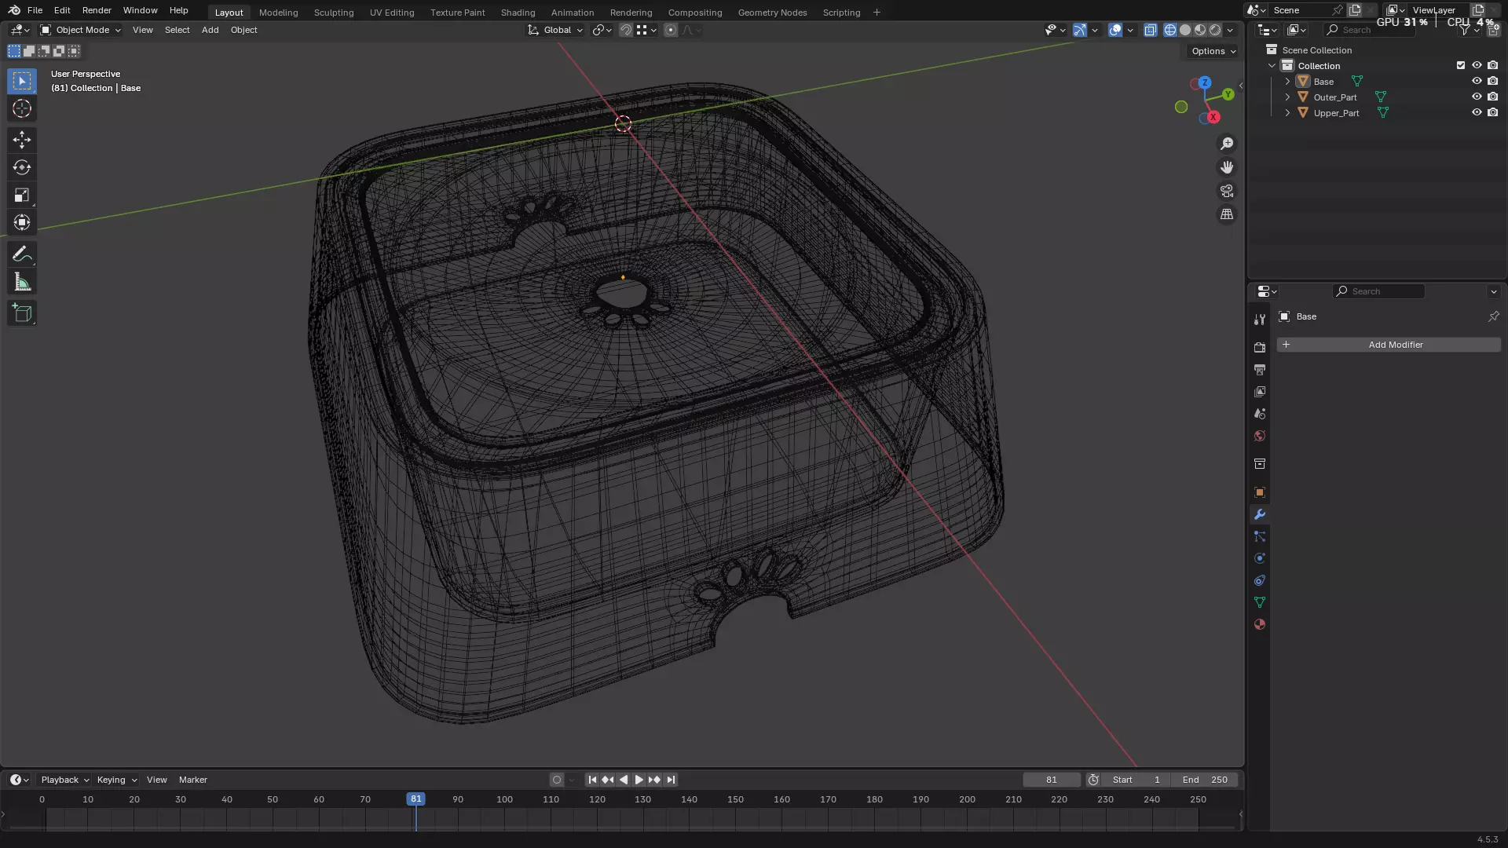Hide the Upper_Part object in viewport
The width and height of the screenshot is (1508, 848).
(x=1477, y=112)
